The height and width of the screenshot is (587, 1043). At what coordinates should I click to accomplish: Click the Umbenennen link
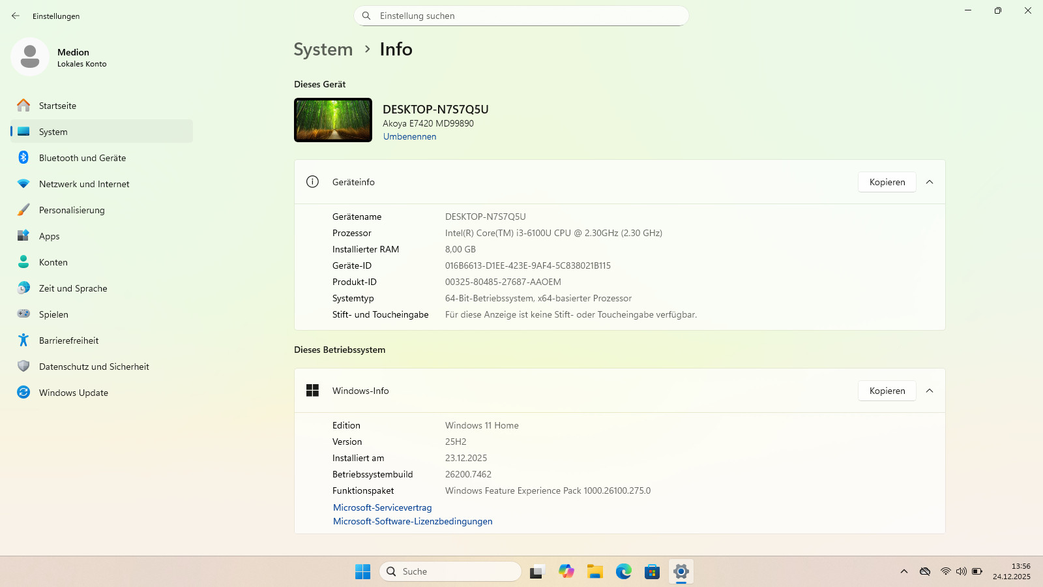(409, 136)
